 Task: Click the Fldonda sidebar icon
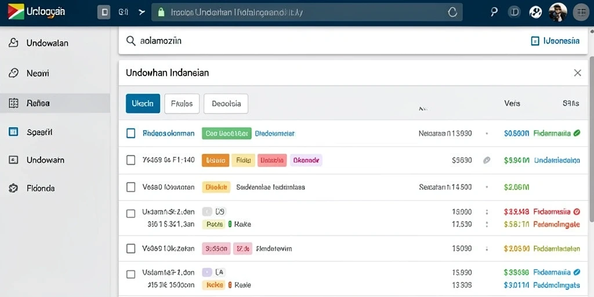(x=13, y=188)
